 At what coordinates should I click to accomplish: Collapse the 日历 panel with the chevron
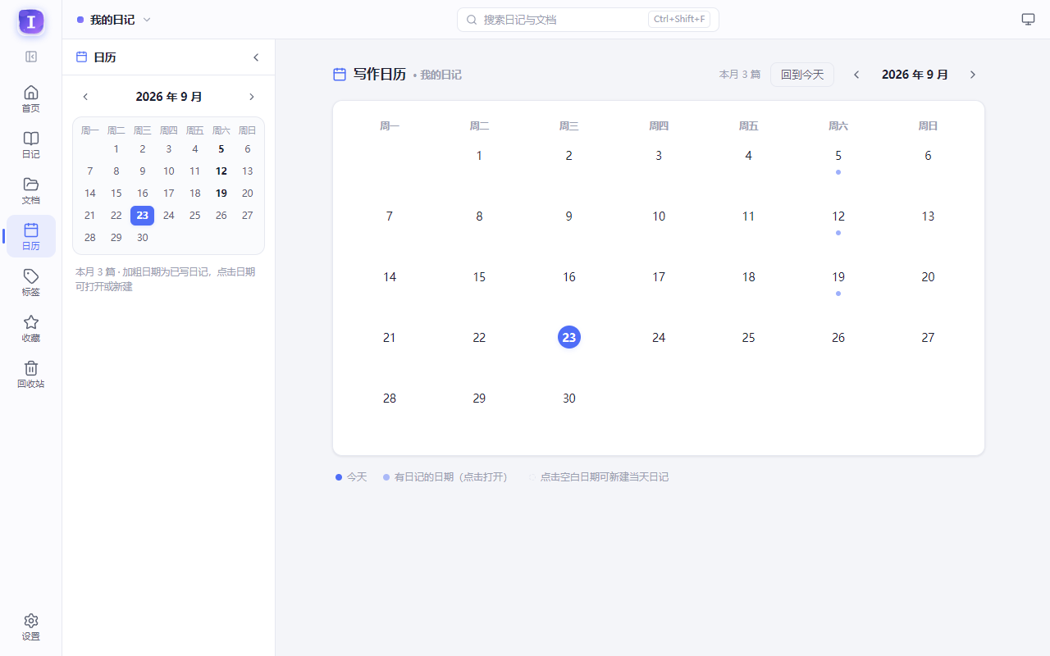(x=256, y=57)
